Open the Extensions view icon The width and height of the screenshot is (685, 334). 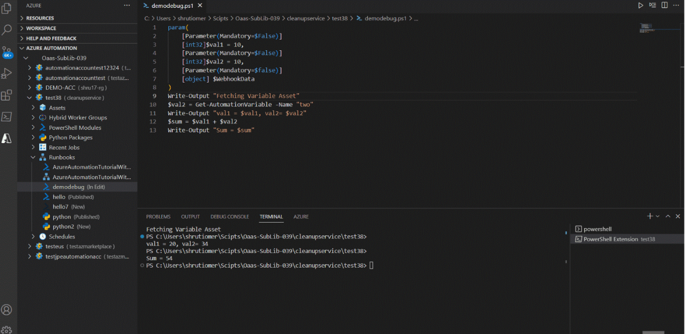(7, 95)
